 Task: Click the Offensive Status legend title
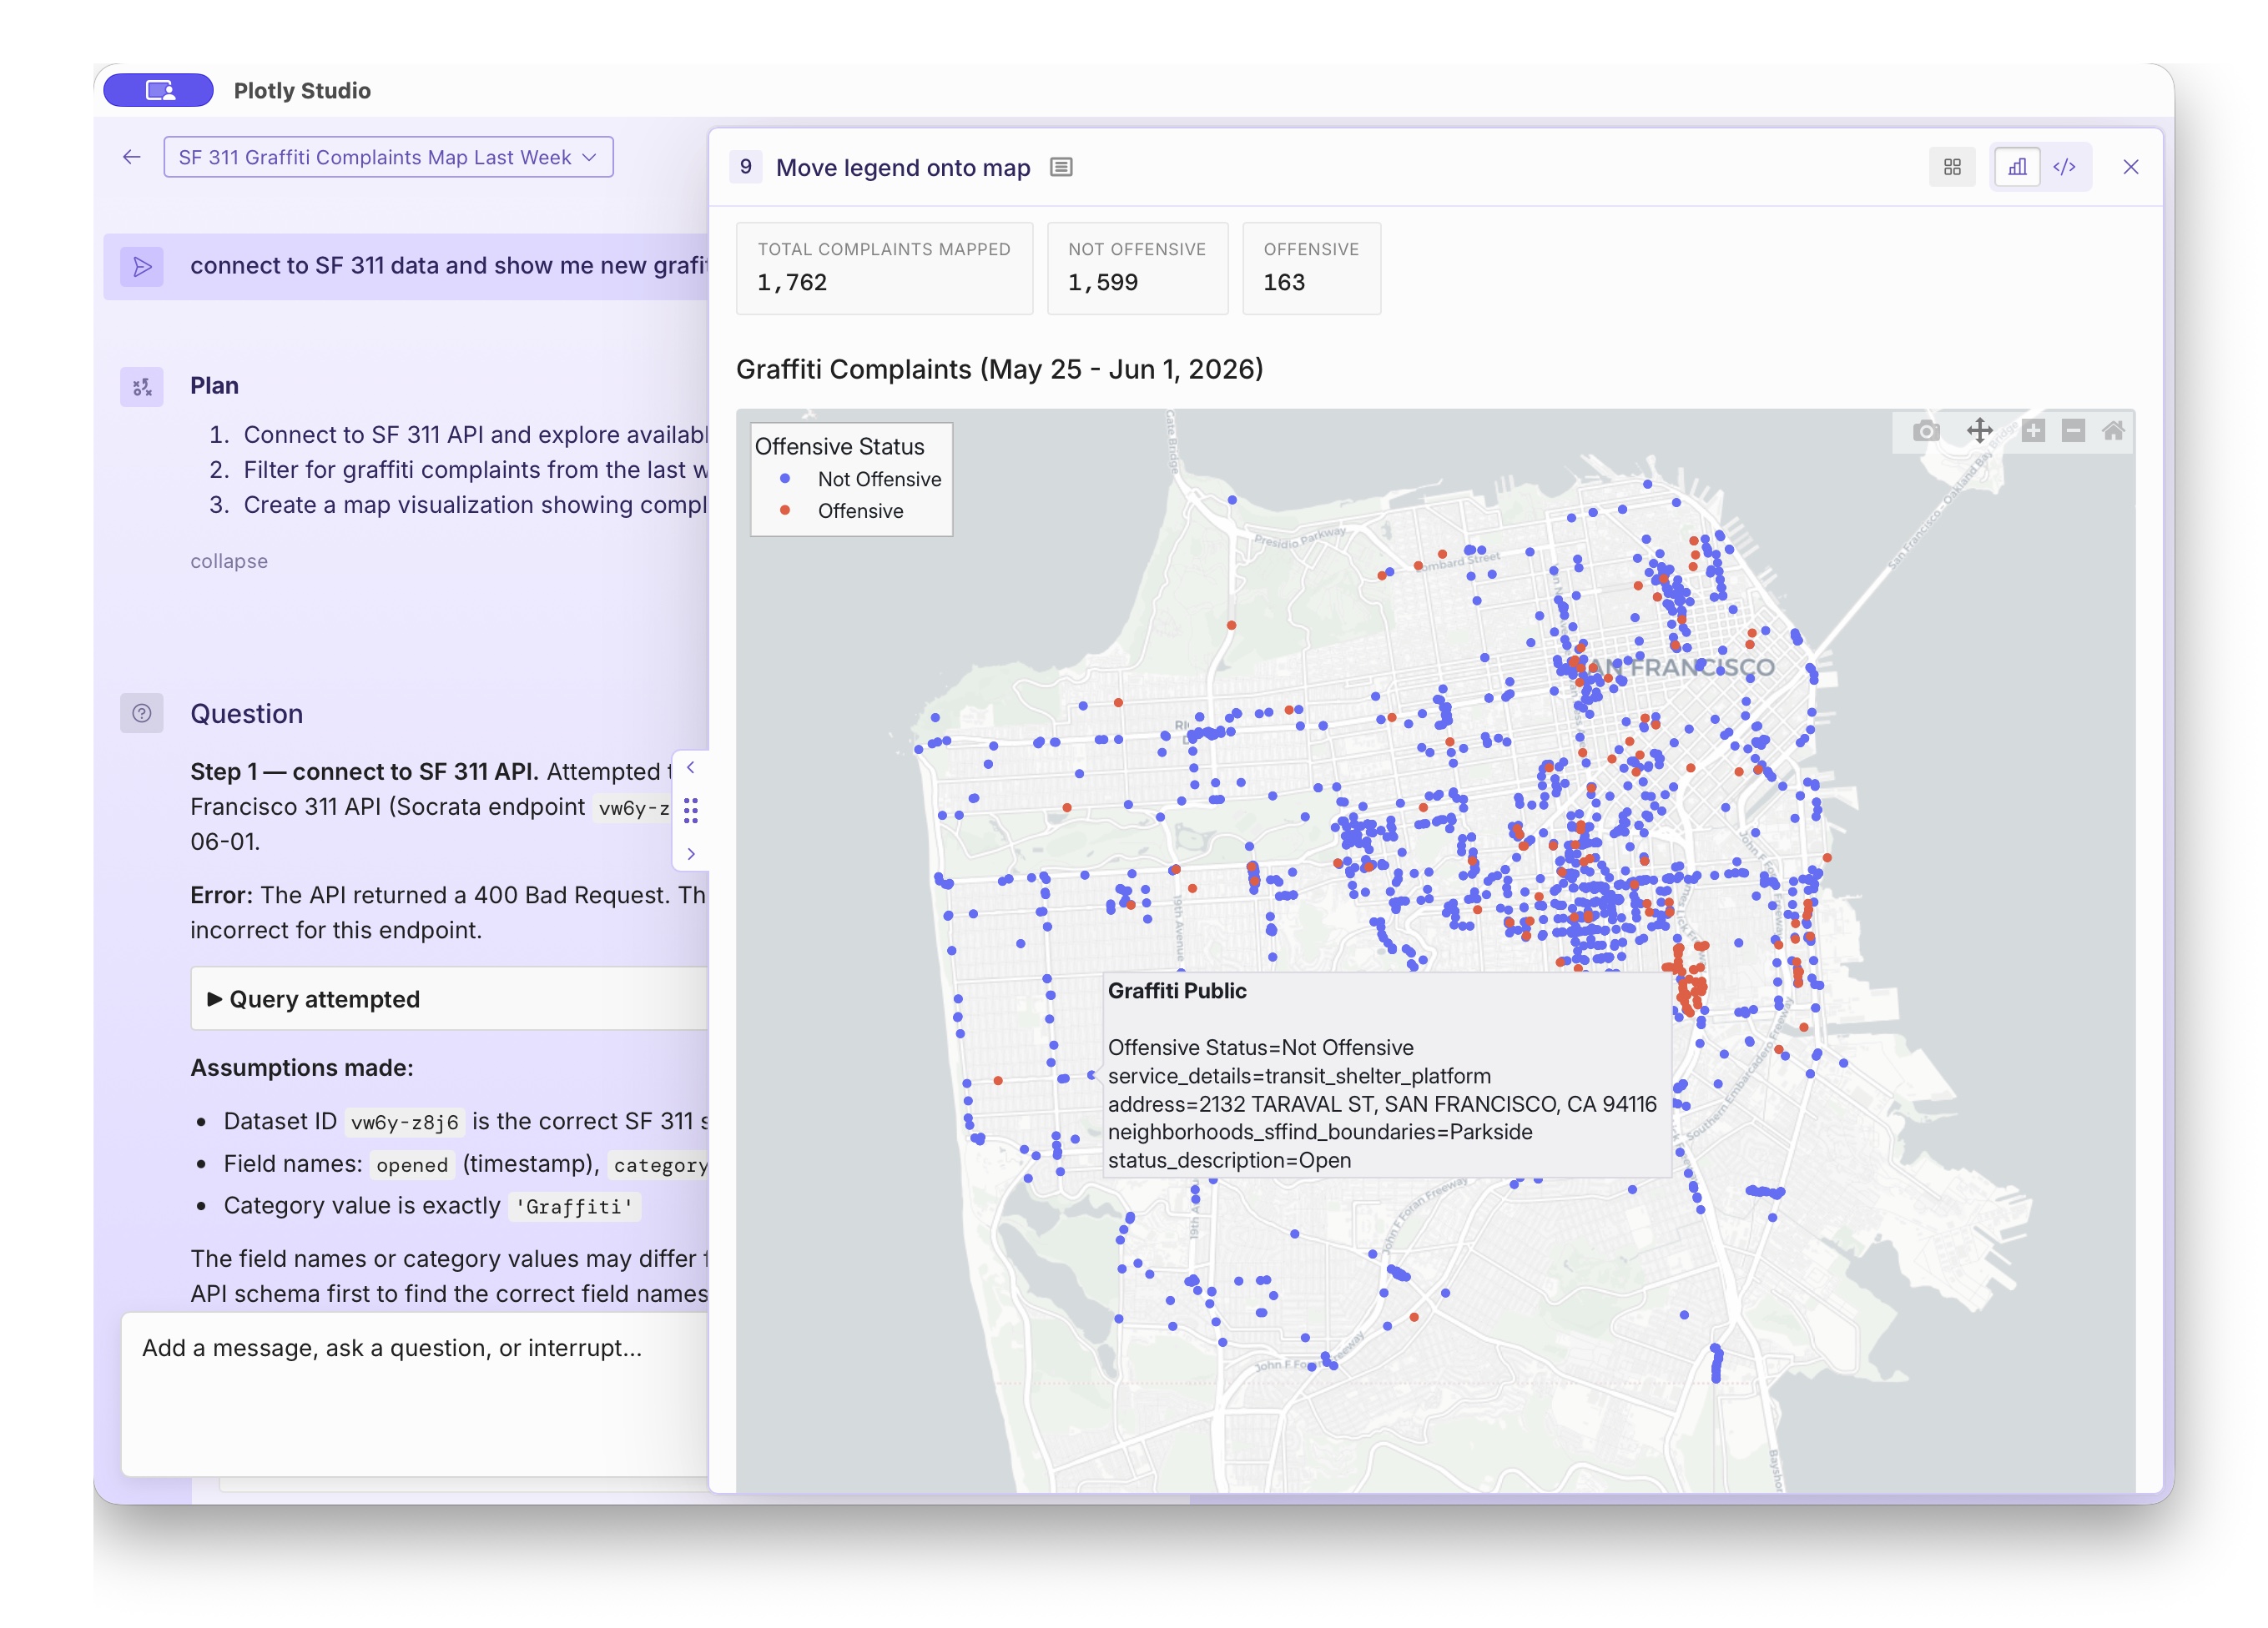coord(839,447)
